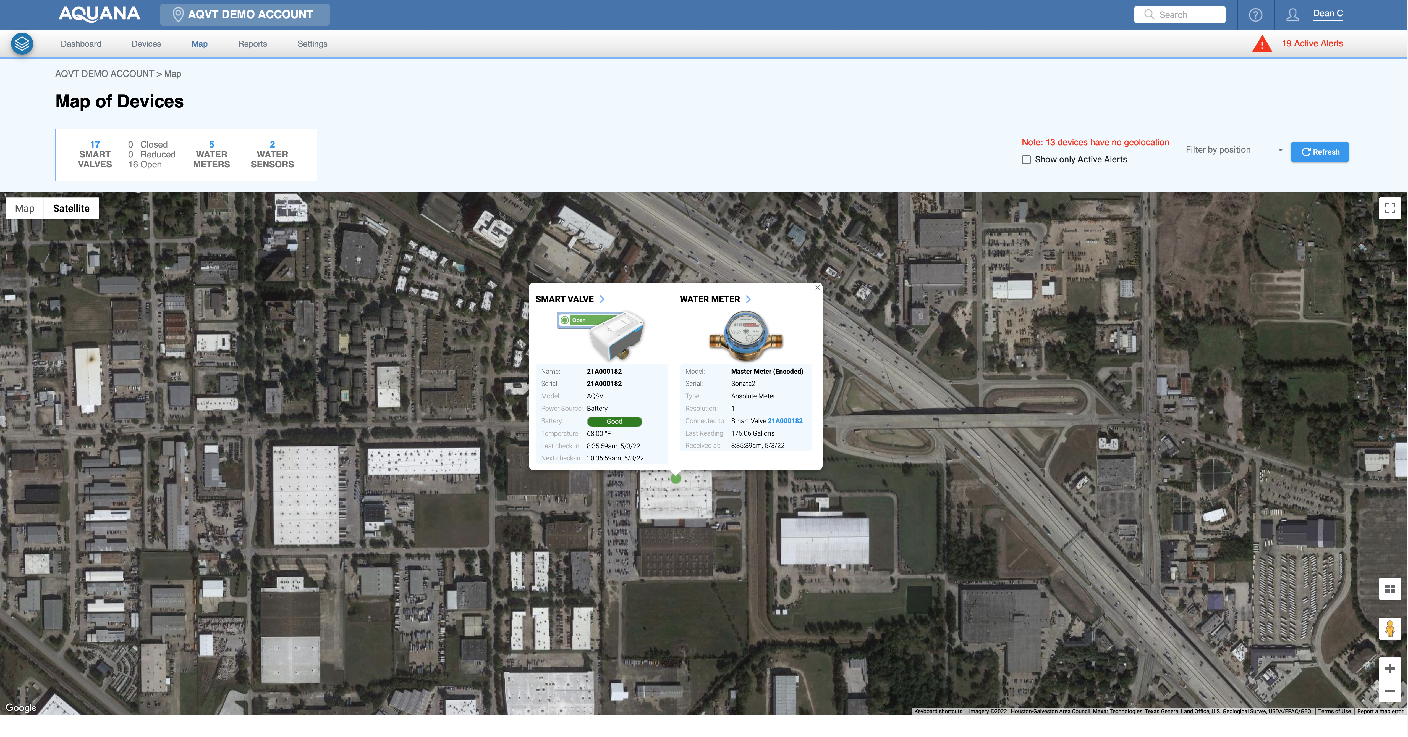The image size is (1408, 737).
Task: Open the help question mark icon
Action: point(1255,15)
